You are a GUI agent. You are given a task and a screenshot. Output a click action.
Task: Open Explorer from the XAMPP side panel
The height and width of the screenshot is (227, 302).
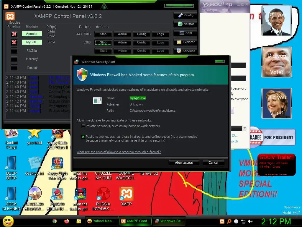point(186,42)
